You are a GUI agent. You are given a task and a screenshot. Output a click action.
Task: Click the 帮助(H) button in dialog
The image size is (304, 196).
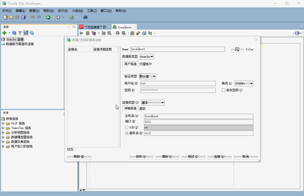(x=79, y=156)
